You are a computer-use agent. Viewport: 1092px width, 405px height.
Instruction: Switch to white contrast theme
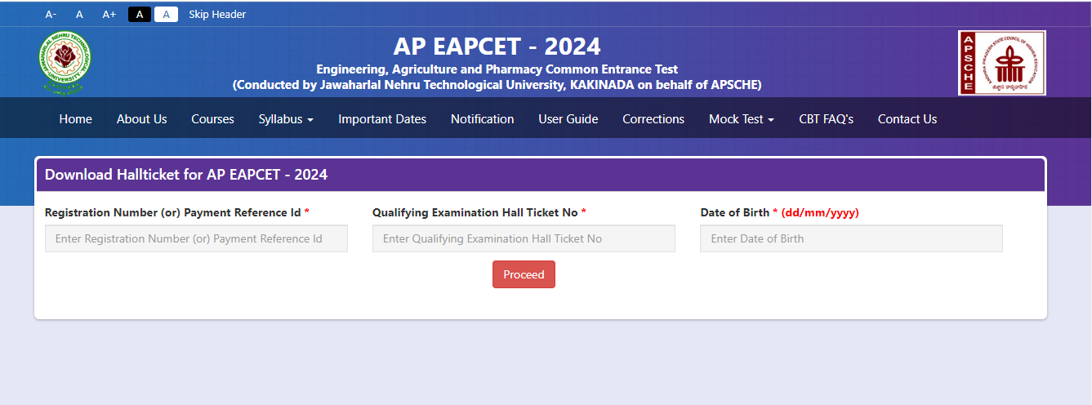coord(166,14)
